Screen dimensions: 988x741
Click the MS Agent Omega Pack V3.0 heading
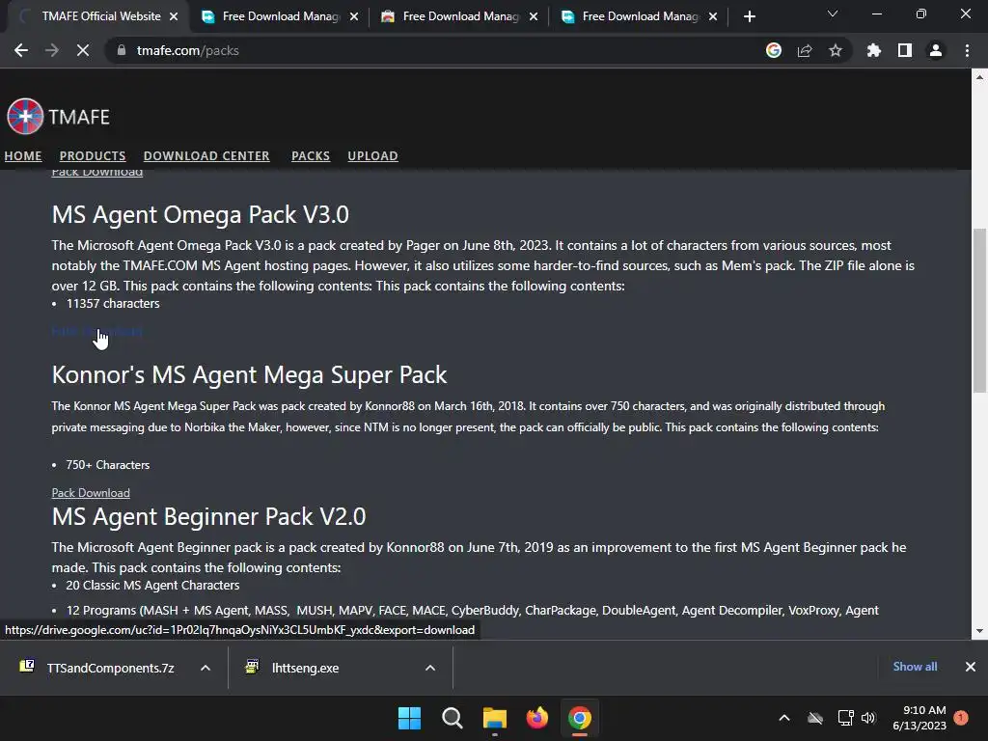pyautogui.click(x=200, y=215)
